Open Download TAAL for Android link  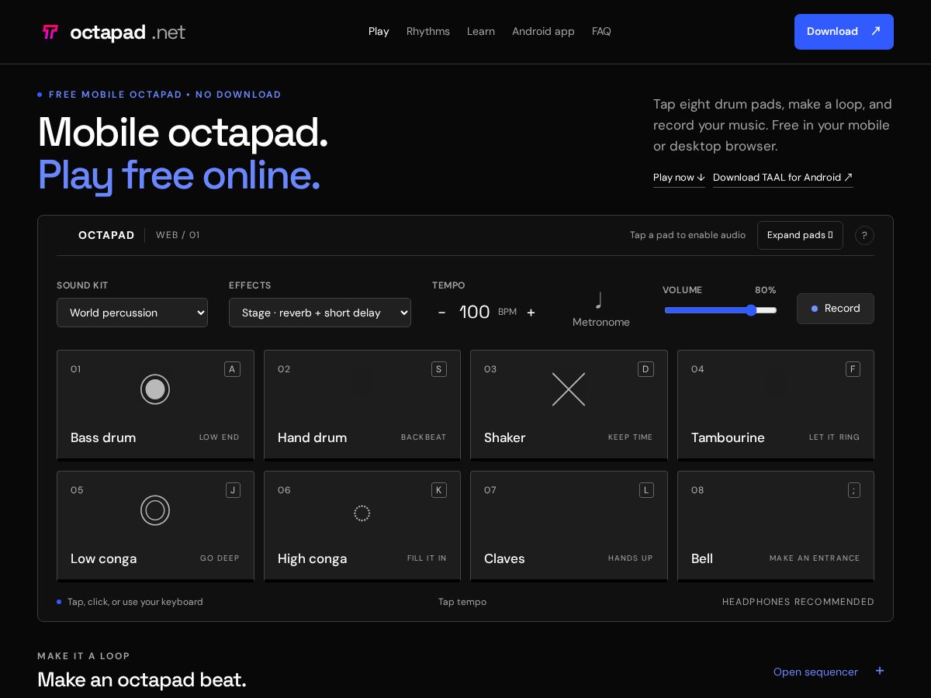click(783, 178)
